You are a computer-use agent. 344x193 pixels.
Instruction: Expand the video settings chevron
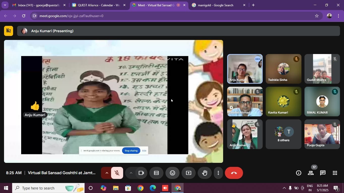pos(131,173)
